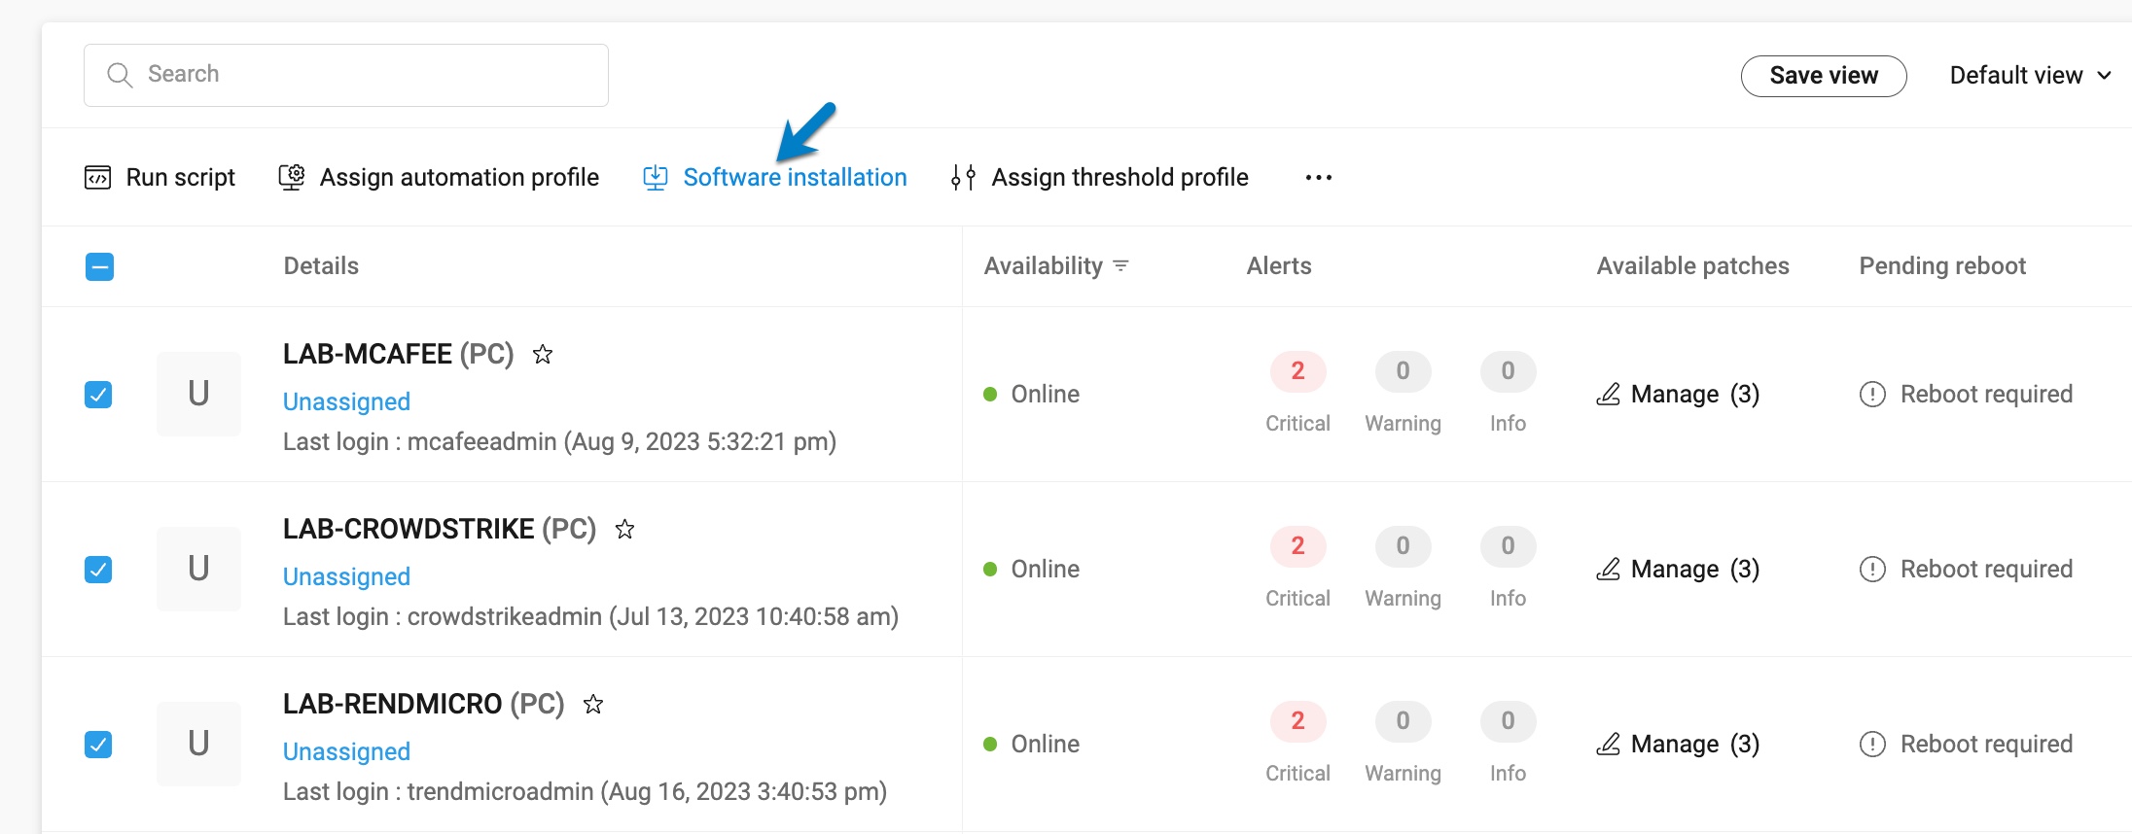Click the Software installation download icon

(656, 177)
